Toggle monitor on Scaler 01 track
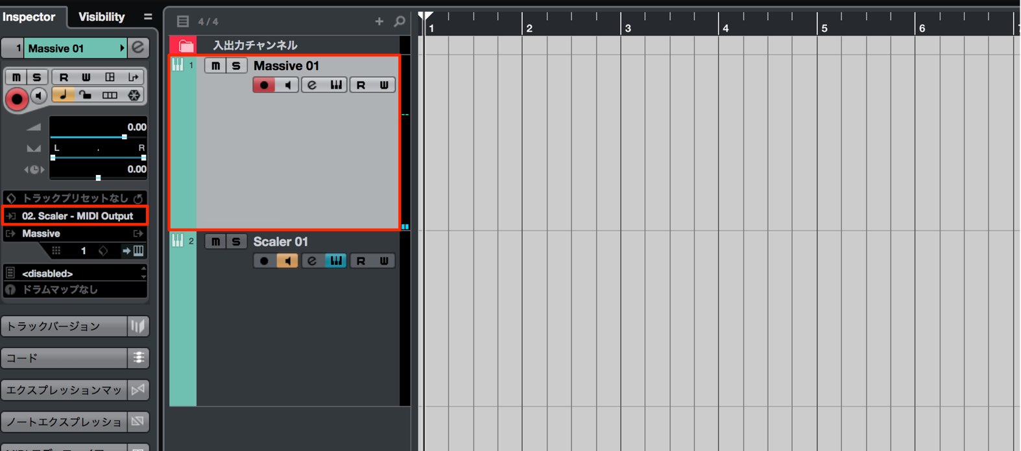Image resolution: width=1021 pixels, height=451 pixels. [x=287, y=261]
